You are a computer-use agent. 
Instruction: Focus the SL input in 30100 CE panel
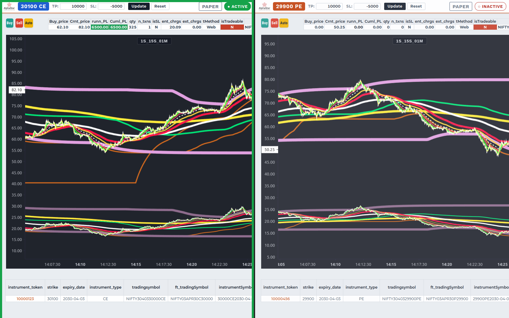[x=111, y=6]
